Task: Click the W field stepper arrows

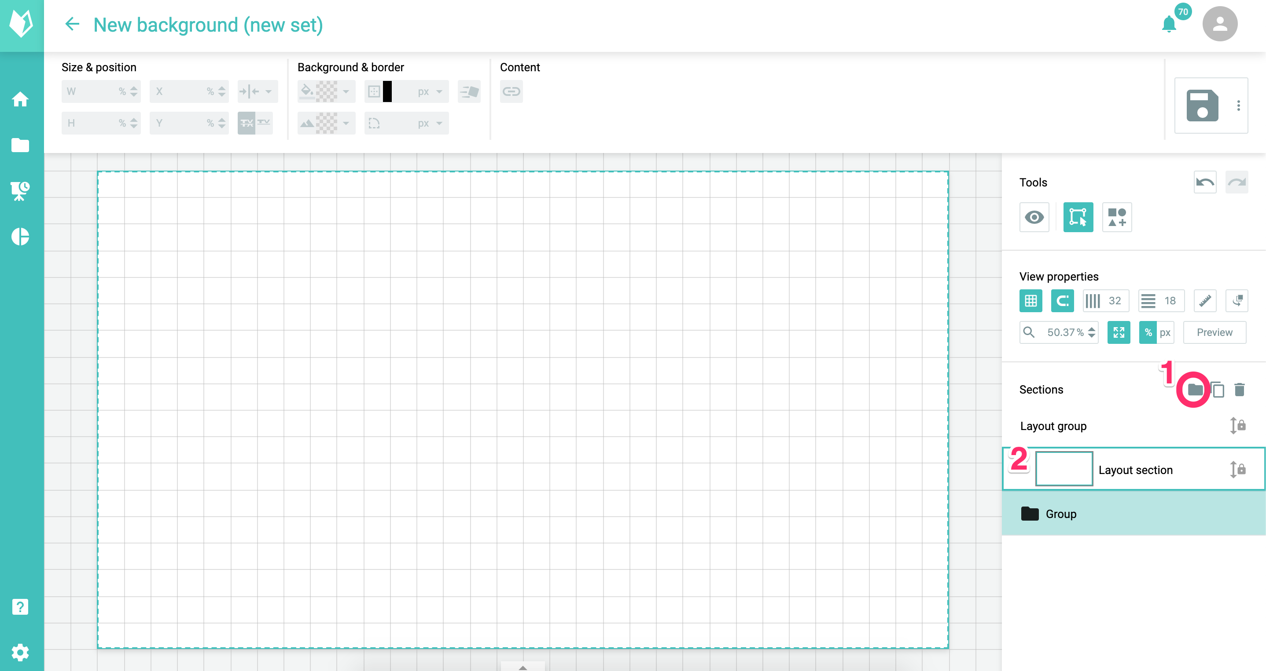Action: (x=134, y=91)
